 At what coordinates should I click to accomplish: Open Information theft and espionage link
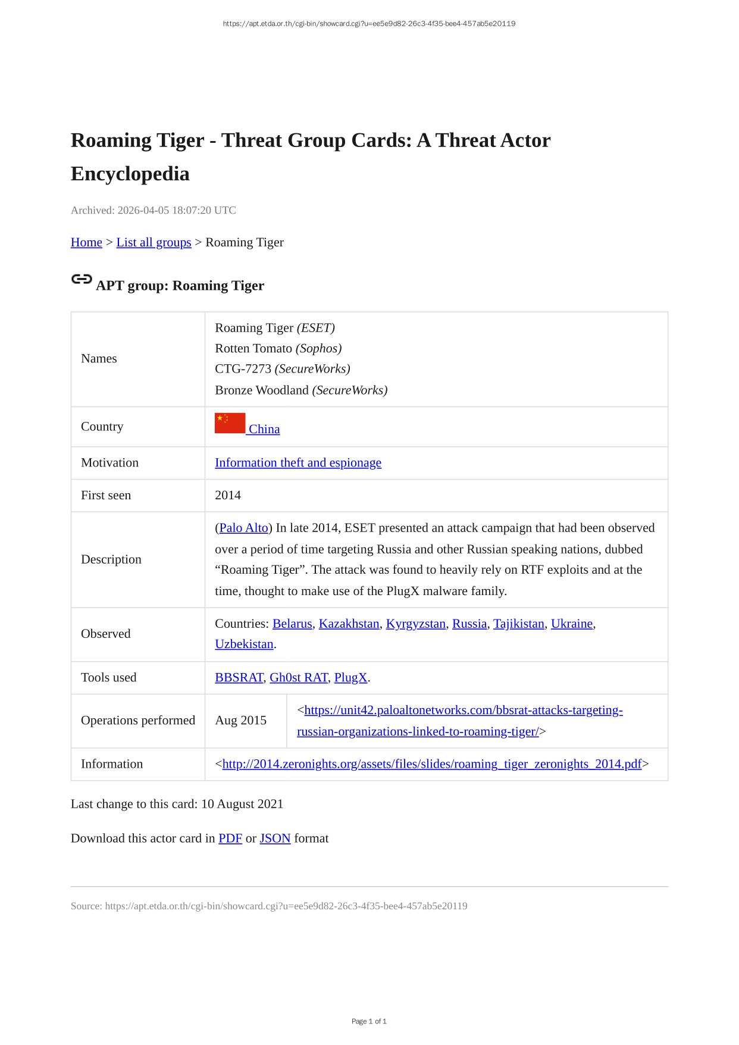coord(298,462)
